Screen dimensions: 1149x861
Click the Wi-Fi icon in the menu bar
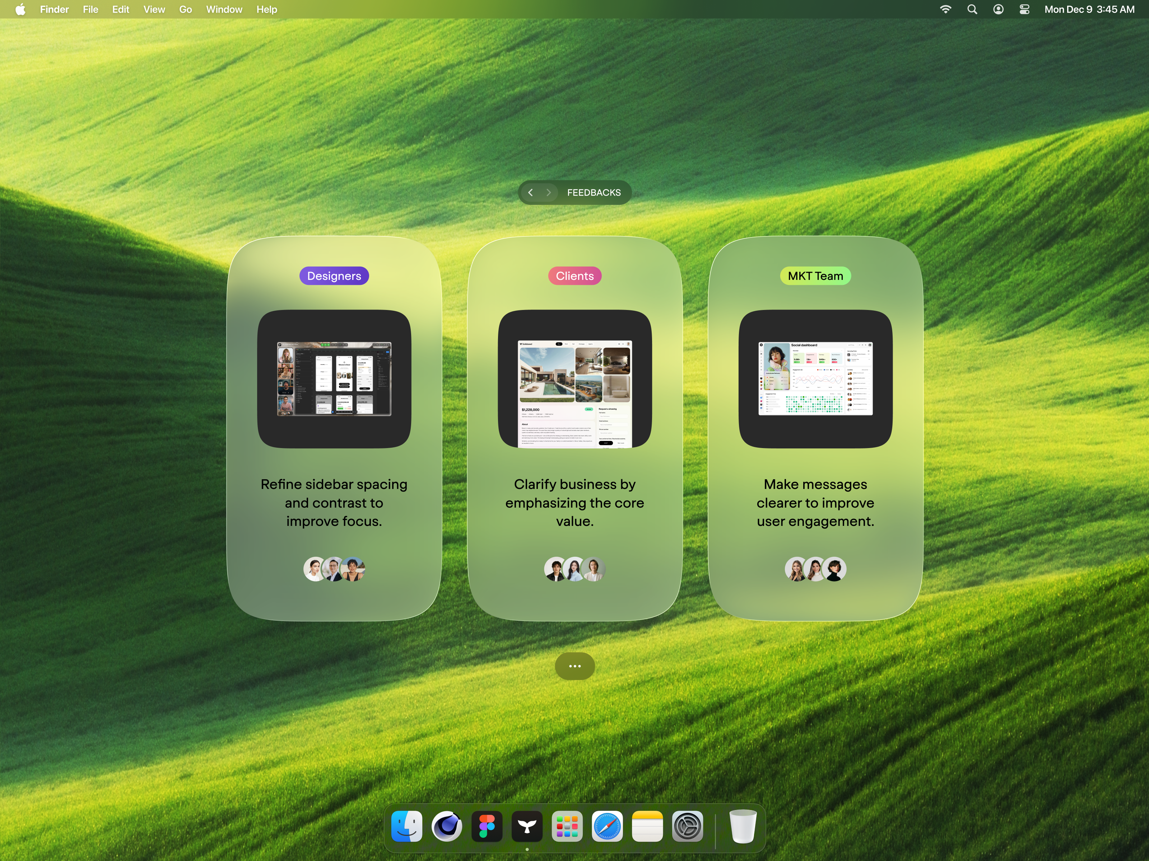(946, 9)
